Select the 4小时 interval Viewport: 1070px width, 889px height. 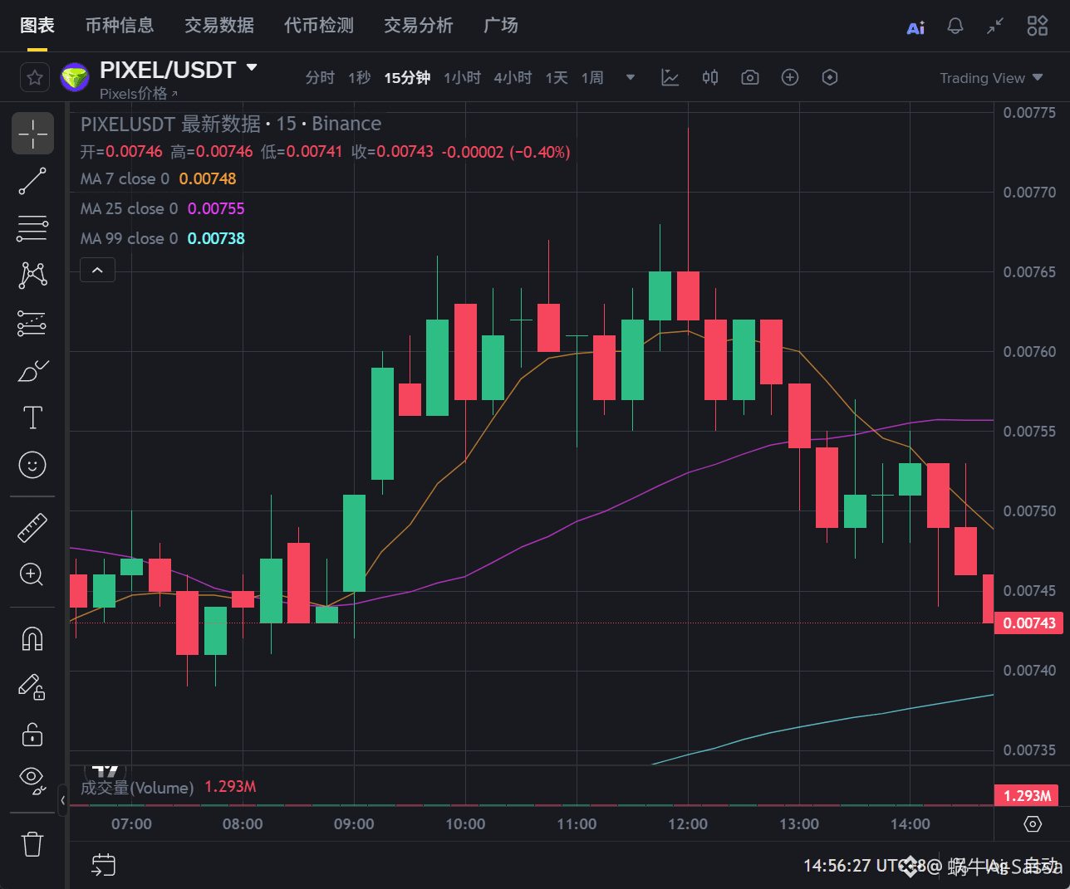pos(513,78)
